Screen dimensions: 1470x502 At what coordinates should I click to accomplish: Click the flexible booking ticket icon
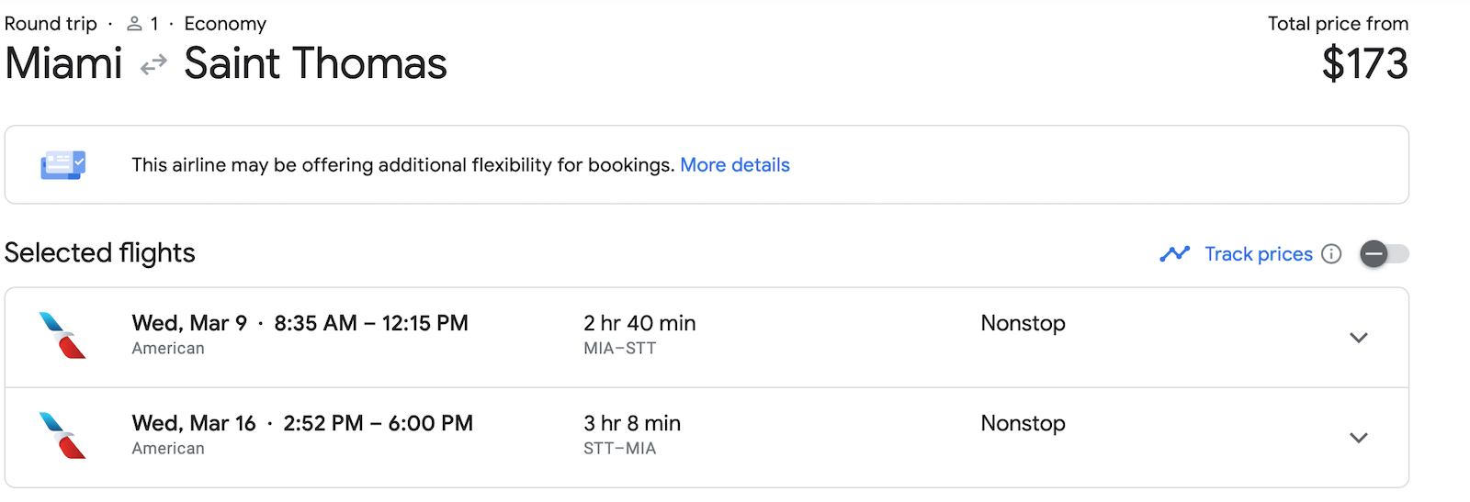point(62,165)
